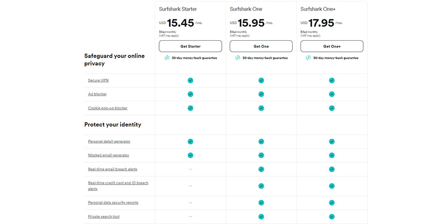Click Billed monthly note under Surfshark One+

click(310, 34)
